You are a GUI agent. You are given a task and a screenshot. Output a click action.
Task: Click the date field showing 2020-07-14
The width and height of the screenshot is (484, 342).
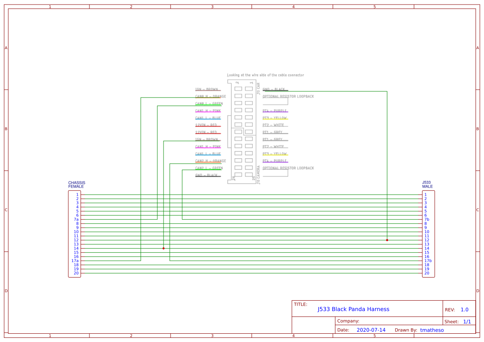click(371, 330)
